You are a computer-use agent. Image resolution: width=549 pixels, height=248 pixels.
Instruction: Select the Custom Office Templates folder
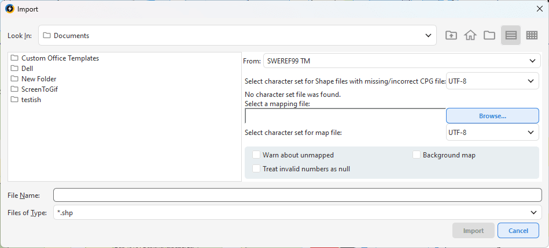tap(60, 58)
